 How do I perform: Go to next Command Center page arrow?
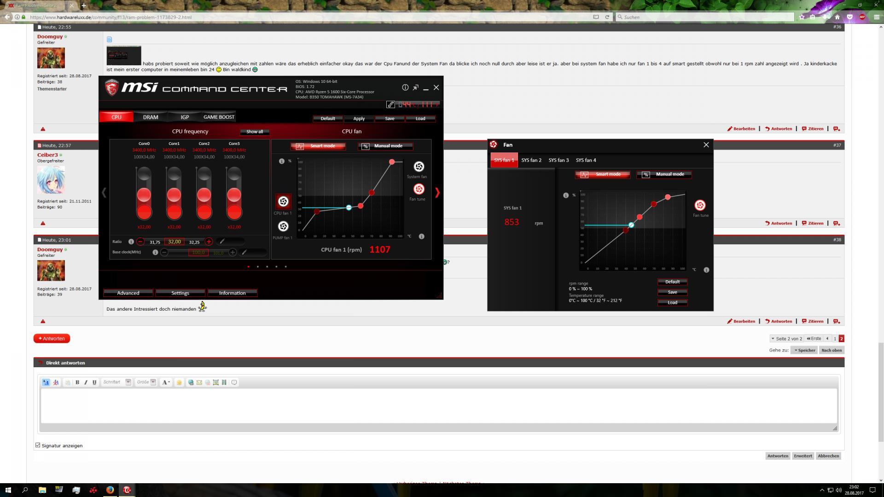coord(437,193)
